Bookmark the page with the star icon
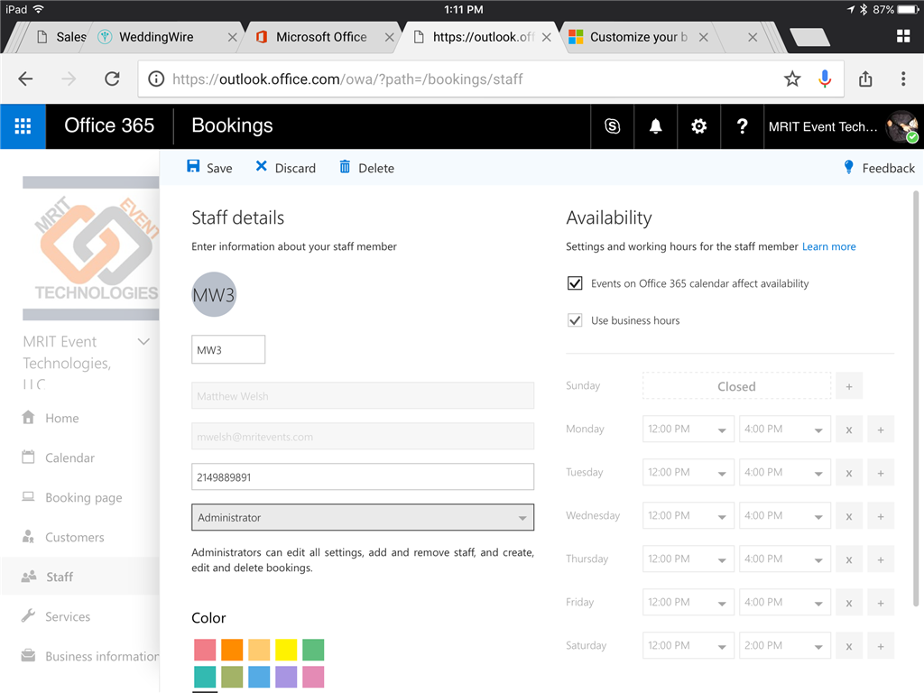 (x=792, y=79)
